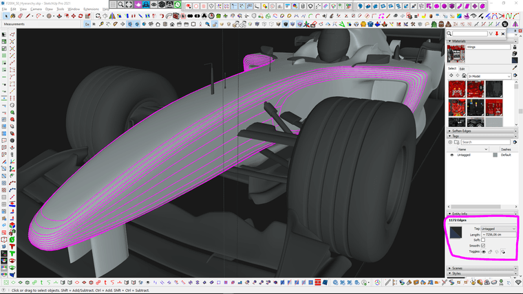Enable the Soft checkbox in Entity Info
This screenshot has height=294, width=523.
tap(483, 240)
